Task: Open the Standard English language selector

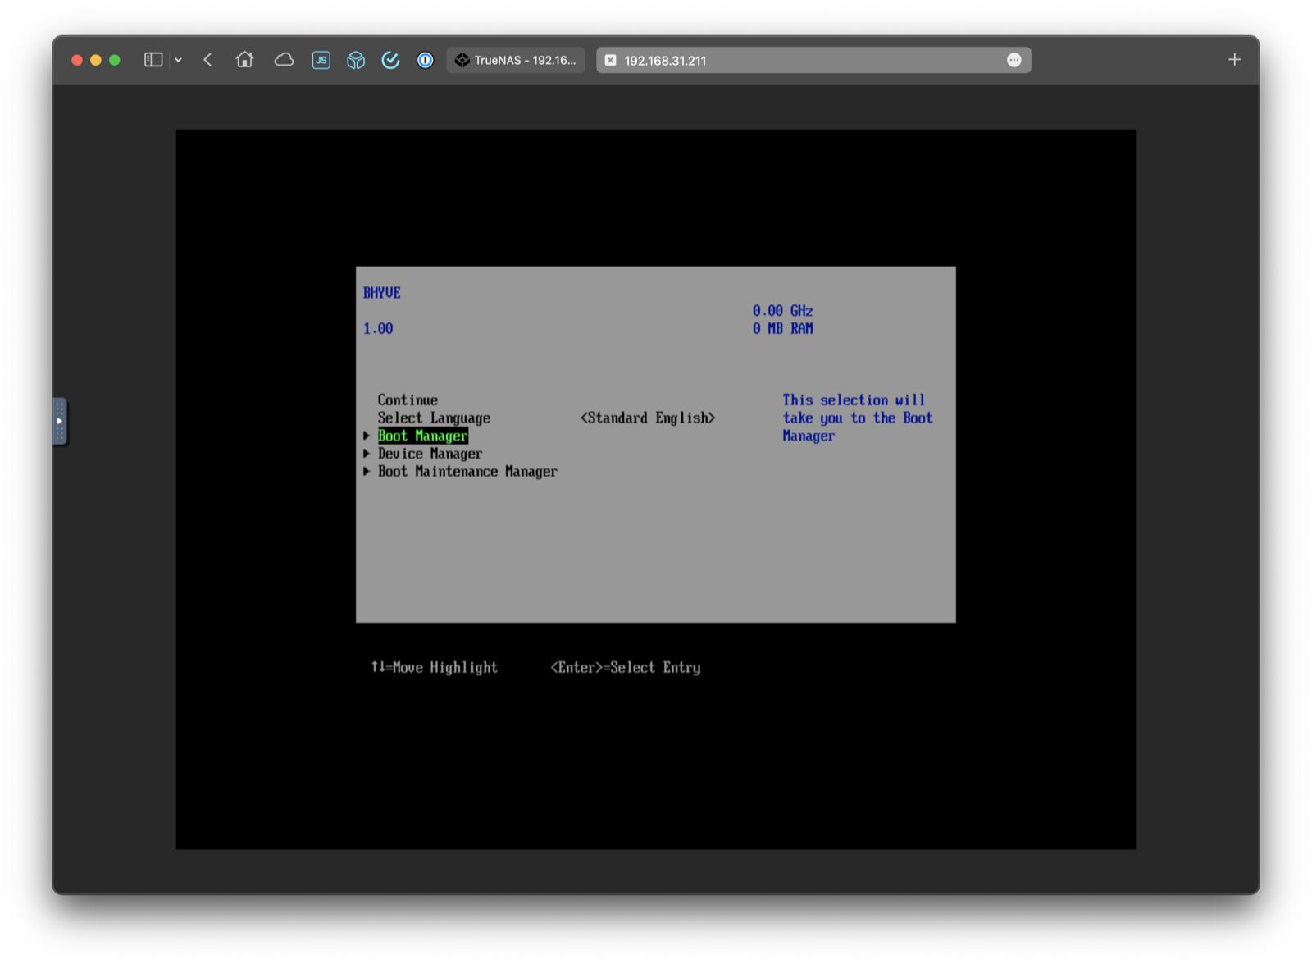Action: pyautogui.click(x=648, y=418)
